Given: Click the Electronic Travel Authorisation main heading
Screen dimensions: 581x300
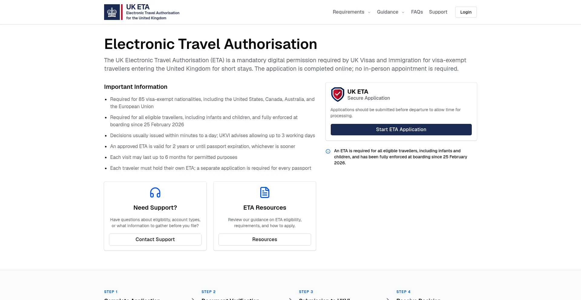Looking at the screenshot, I should click(x=211, y=44).
